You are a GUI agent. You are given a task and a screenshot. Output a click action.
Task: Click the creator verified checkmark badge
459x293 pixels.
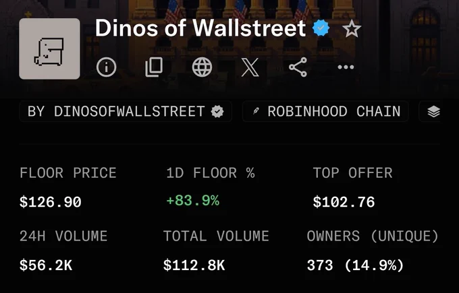(217, 111)
